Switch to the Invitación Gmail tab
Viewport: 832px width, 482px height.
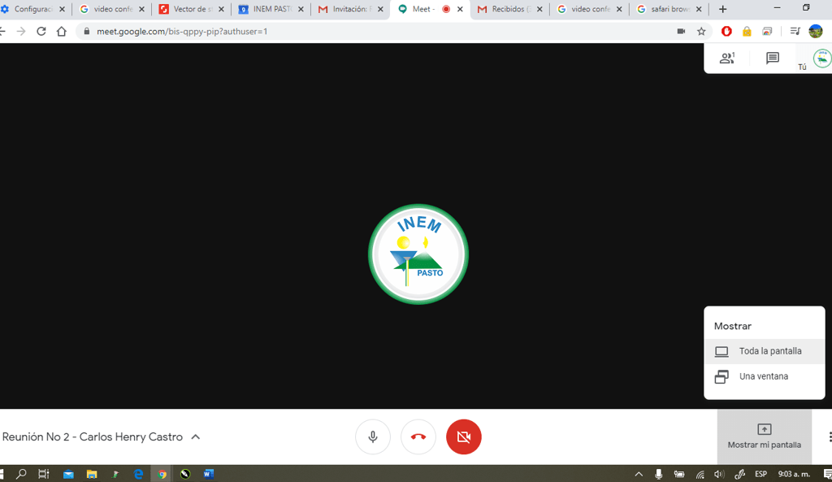tap(351, 9)
